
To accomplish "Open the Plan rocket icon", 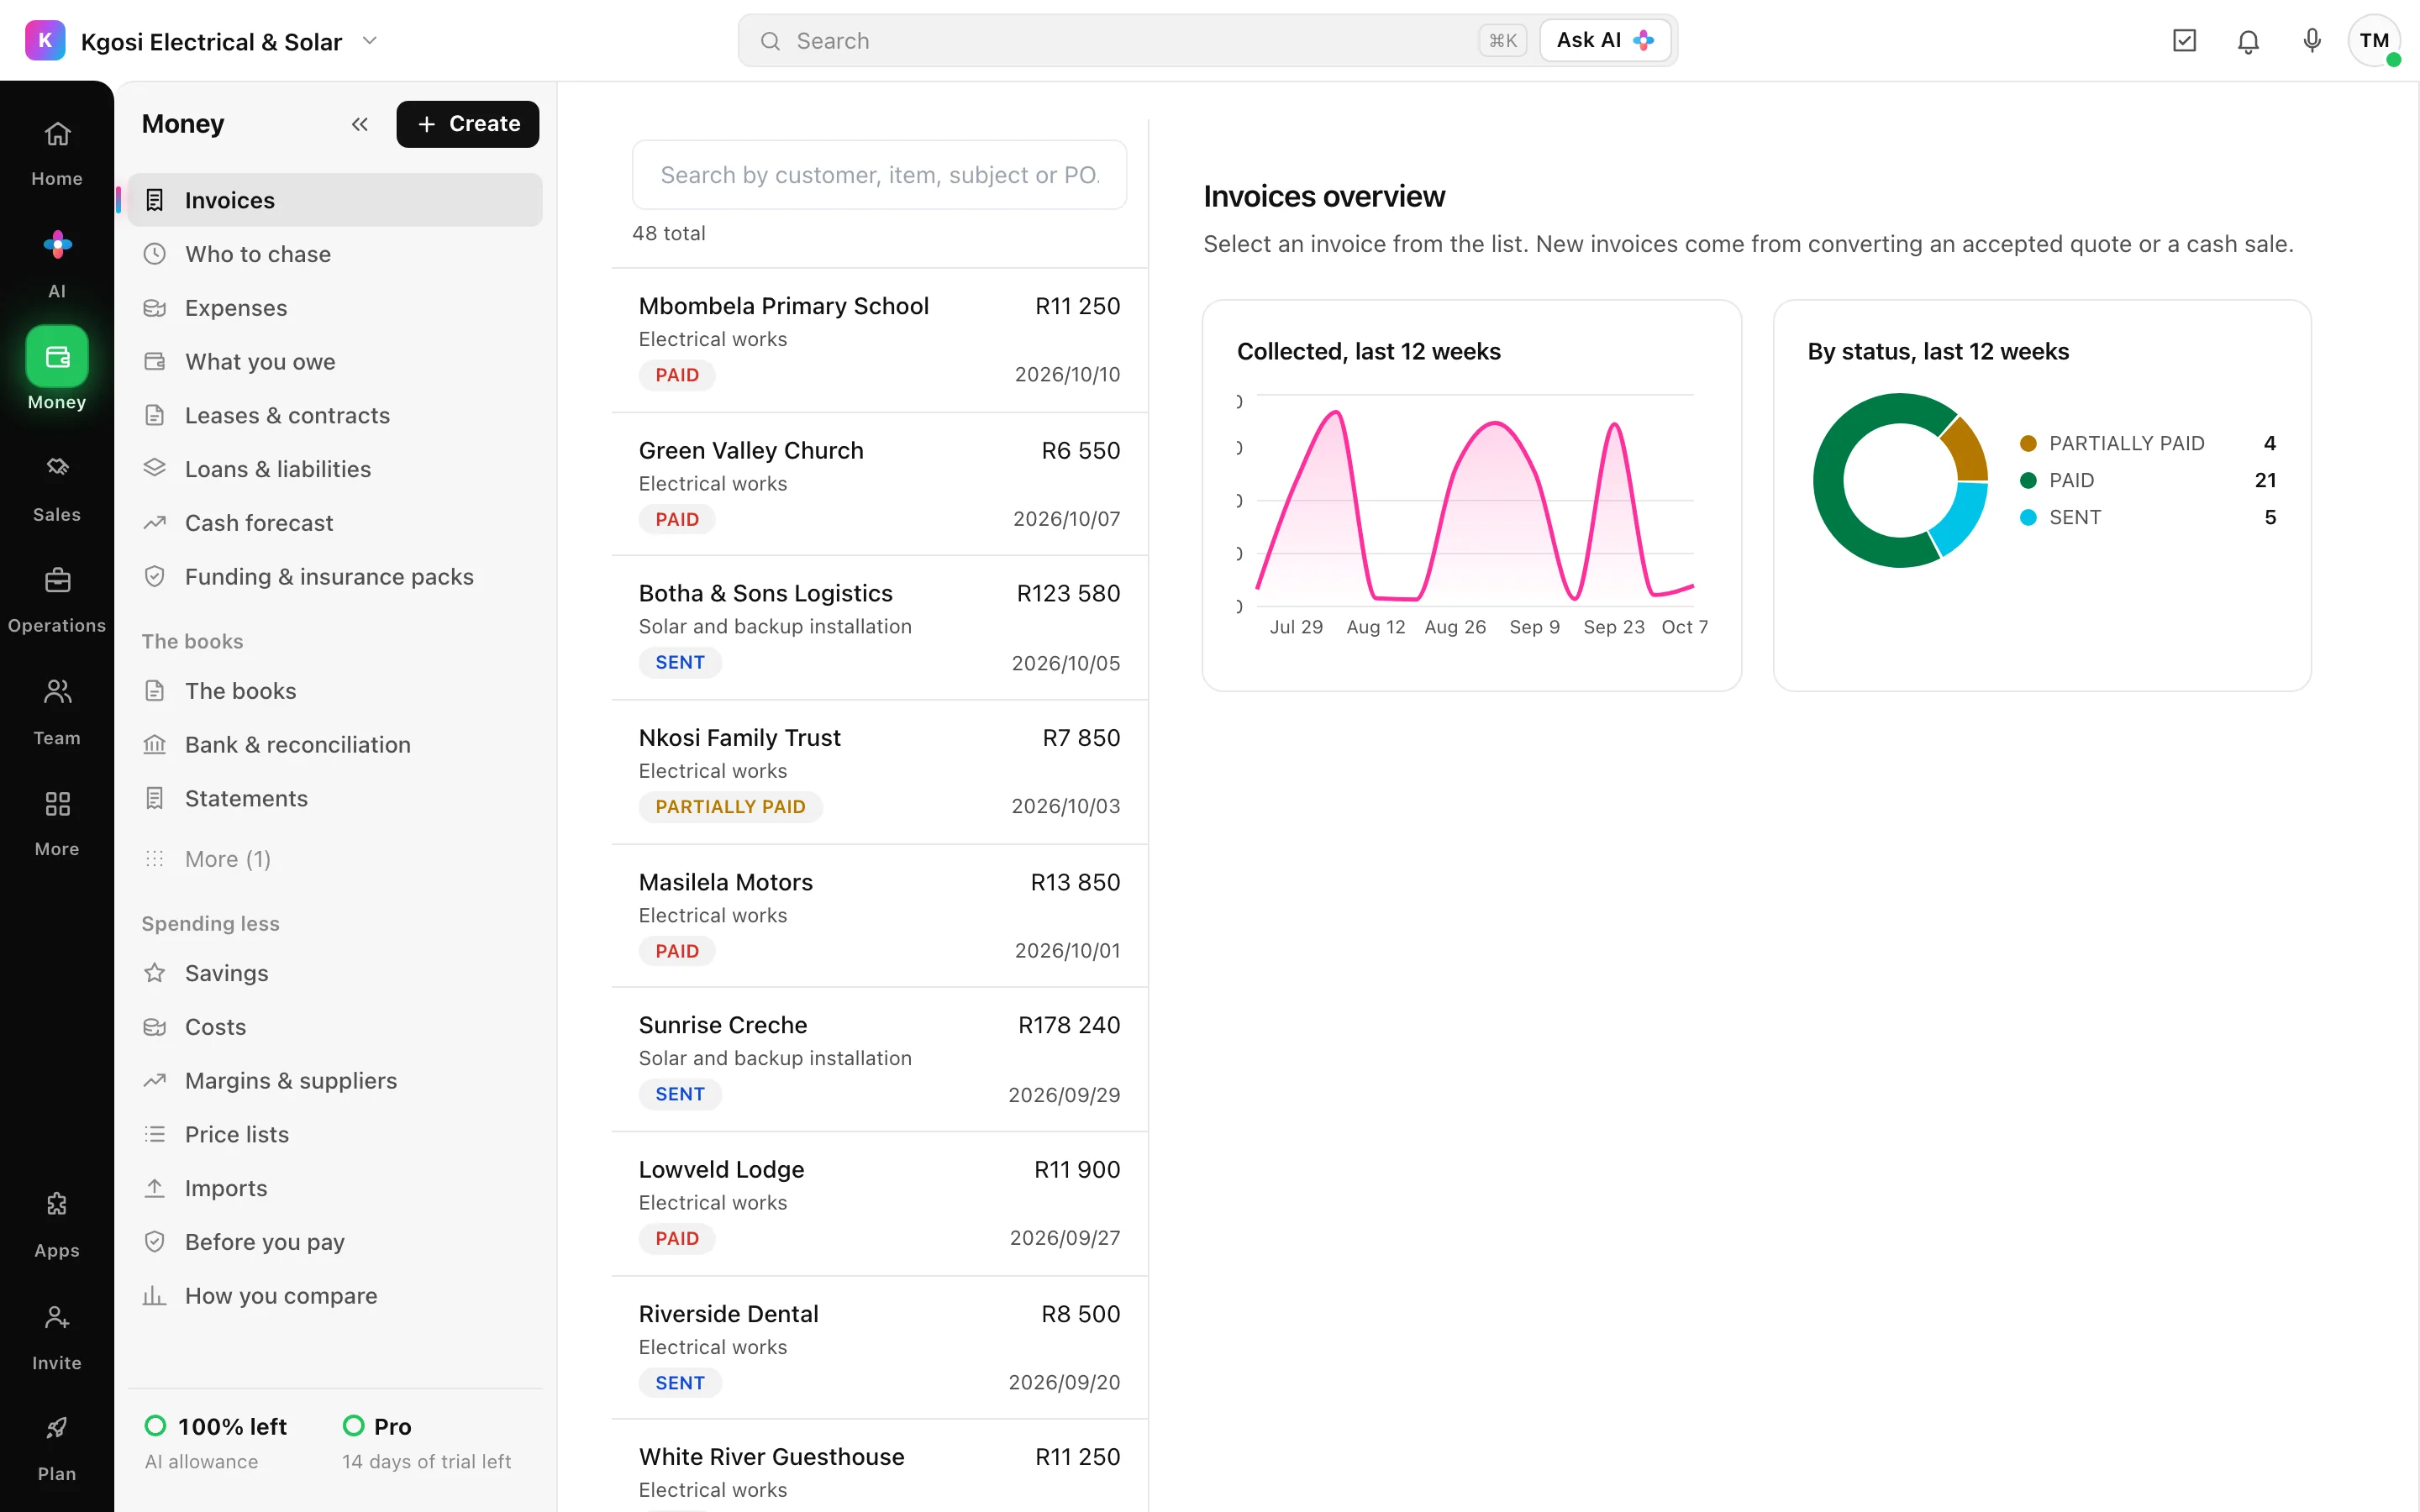I will click(x=57, y=1428).
